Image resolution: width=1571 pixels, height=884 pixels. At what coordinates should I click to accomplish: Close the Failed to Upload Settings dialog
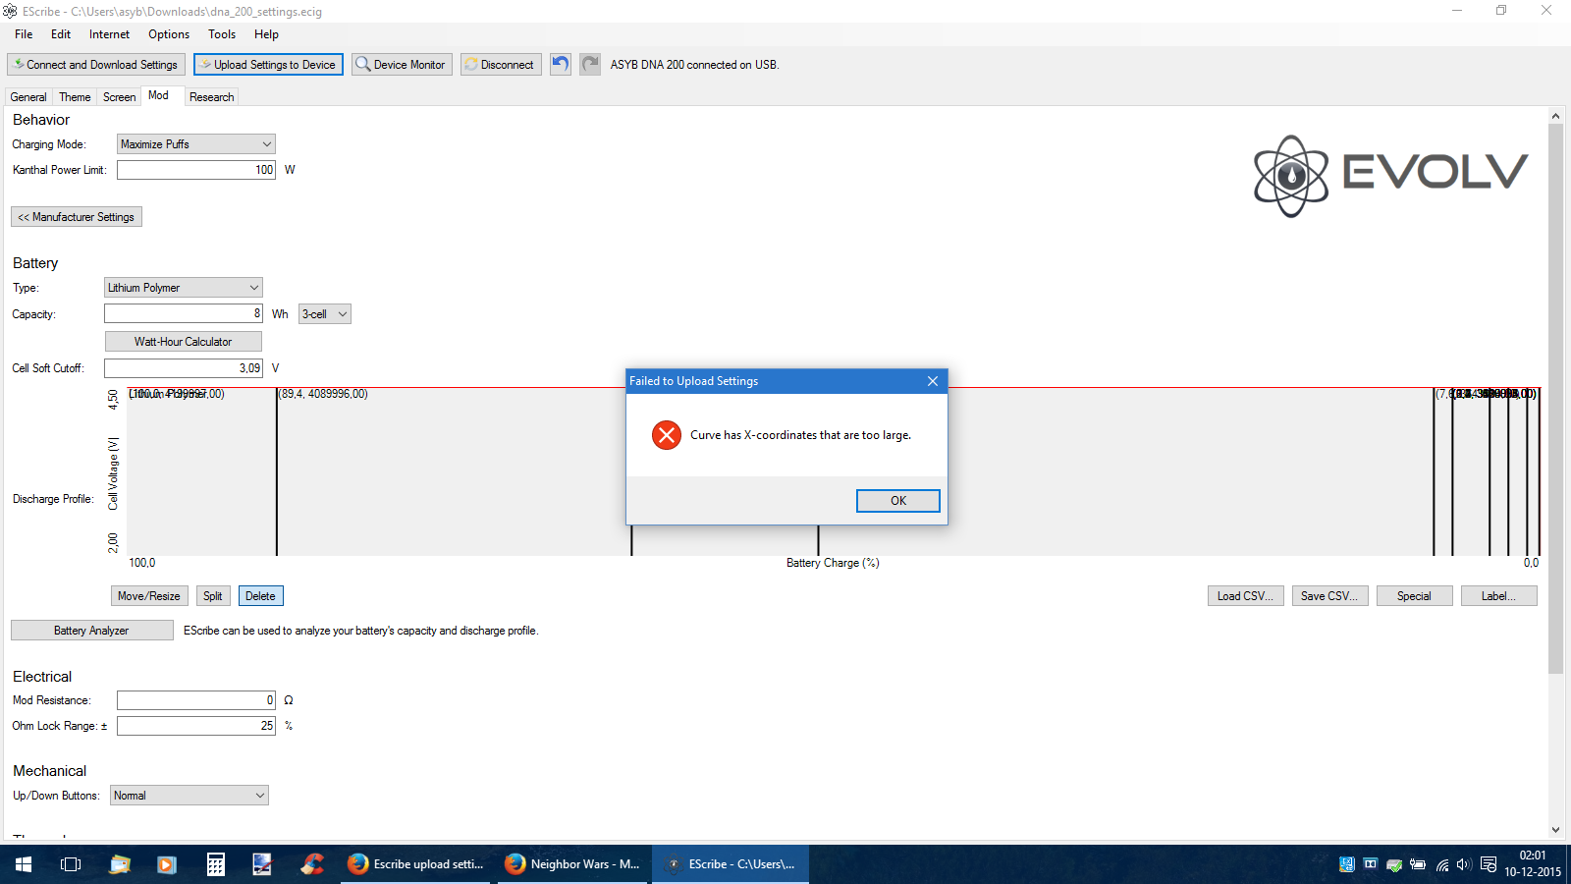(932, 381)
